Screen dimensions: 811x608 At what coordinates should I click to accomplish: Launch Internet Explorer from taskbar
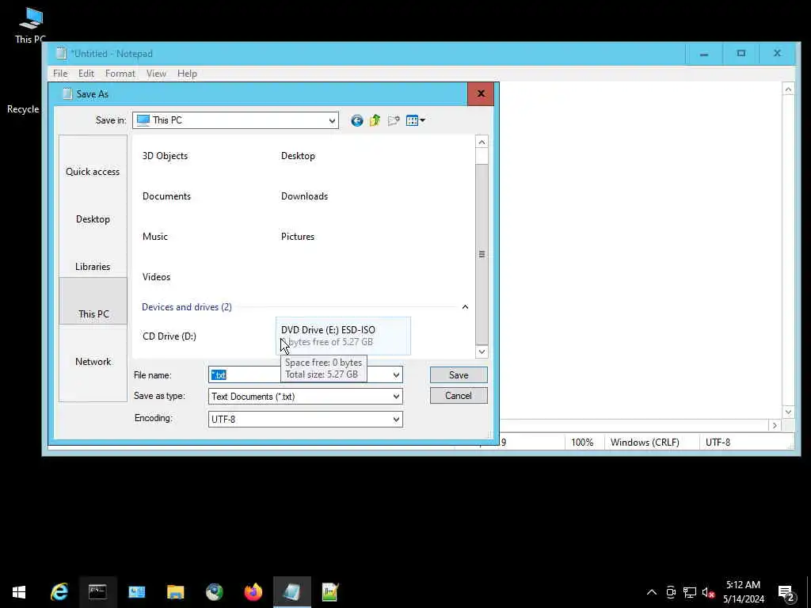pos(59,592)
